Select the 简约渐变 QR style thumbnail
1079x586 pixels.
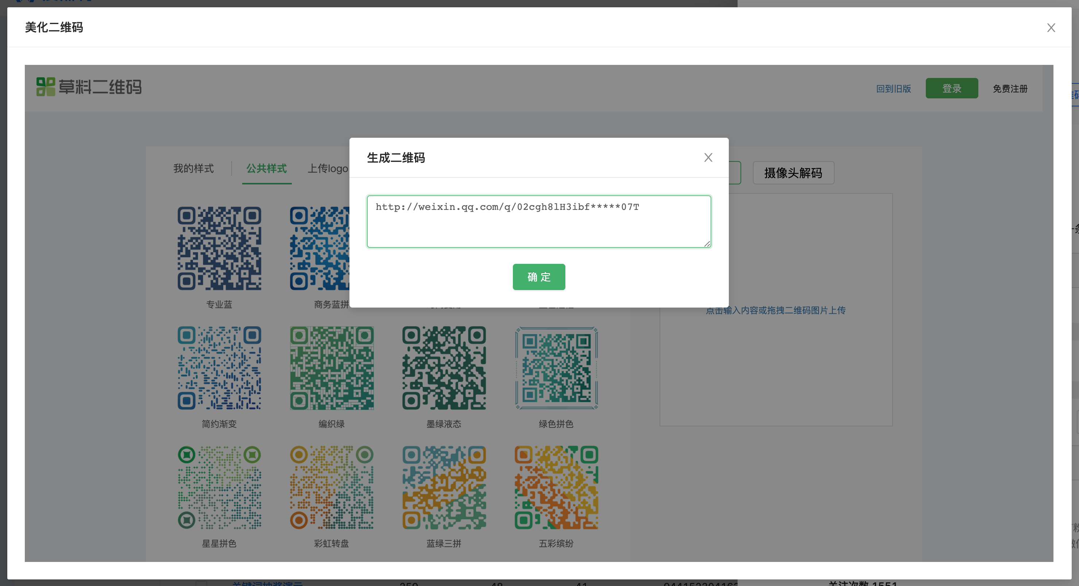[219, 368]
